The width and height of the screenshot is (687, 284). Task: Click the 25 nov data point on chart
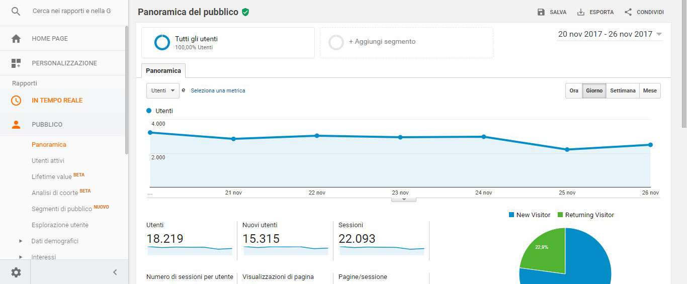coord(567,149)
